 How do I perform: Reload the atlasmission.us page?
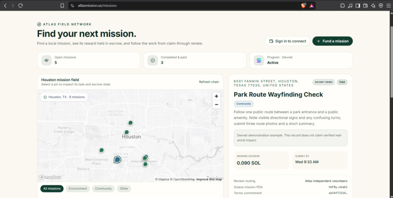[x=20, y=5]
